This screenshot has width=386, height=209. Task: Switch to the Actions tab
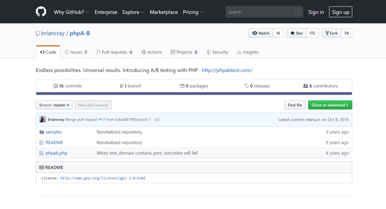(152, 52)
